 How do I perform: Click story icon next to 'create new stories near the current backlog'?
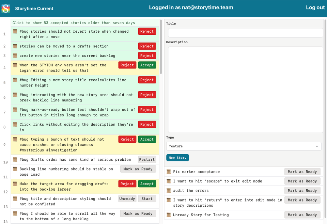click(x=15, y=55)
